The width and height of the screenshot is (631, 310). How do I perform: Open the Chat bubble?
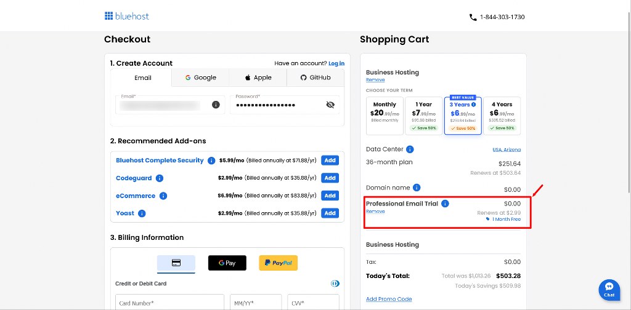(609, 290)
